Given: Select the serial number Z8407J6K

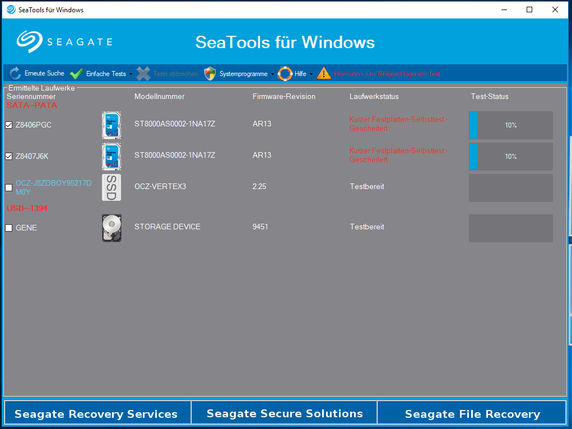Looking at the screenshot, I should point(32,156).
